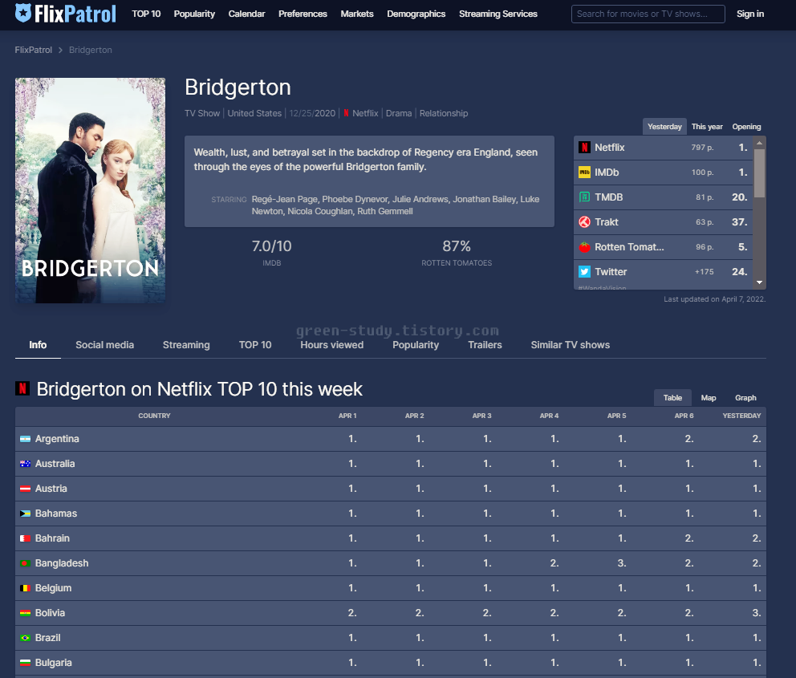Viewport: 796px width, 678px height.
Task: Open the Popularity navigation menu
Action: [194, 14]
